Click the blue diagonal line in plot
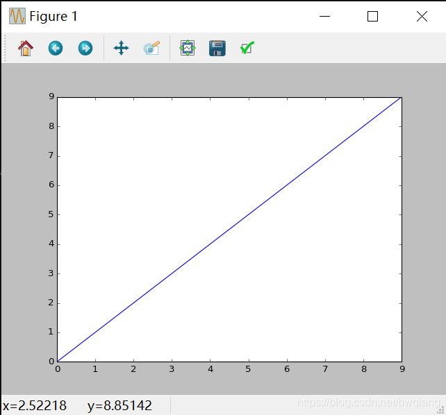 (x=229, y=230)
